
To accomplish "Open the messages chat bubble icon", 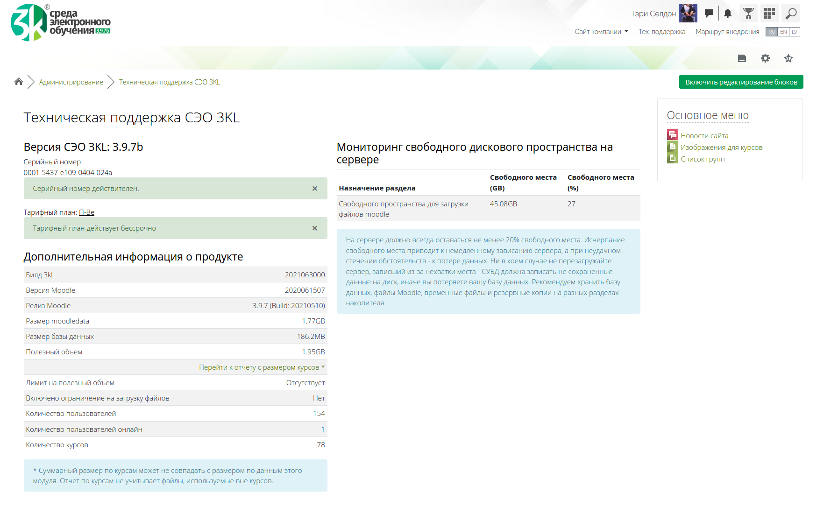I will pyautogui.click(x=709, y=14).
